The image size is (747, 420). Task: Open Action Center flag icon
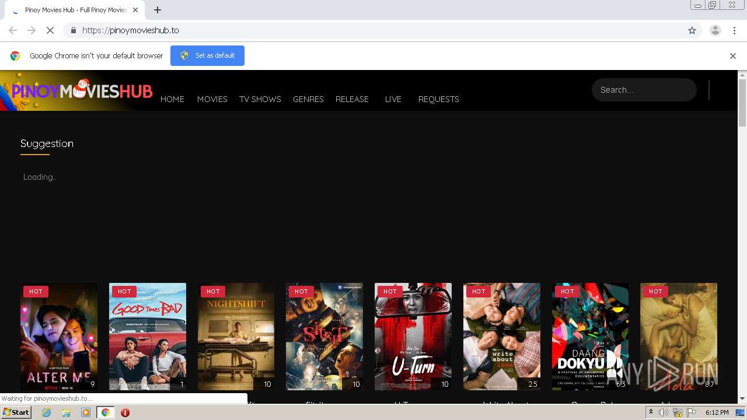691,412
